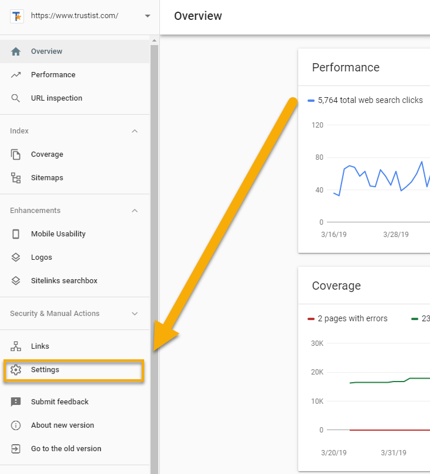
Task: Select the Overview home icon
Action: point(15,51)
